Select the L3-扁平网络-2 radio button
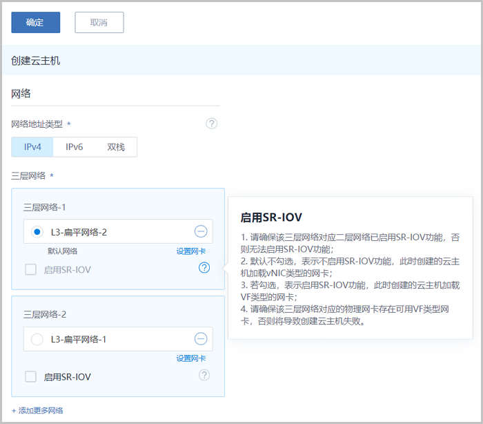The height and width of the screenshot is (424, 483). click(x=37, y=232)
